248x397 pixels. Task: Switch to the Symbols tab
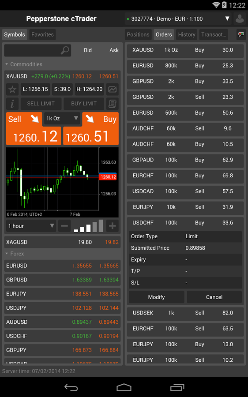(x=15, y=34)
